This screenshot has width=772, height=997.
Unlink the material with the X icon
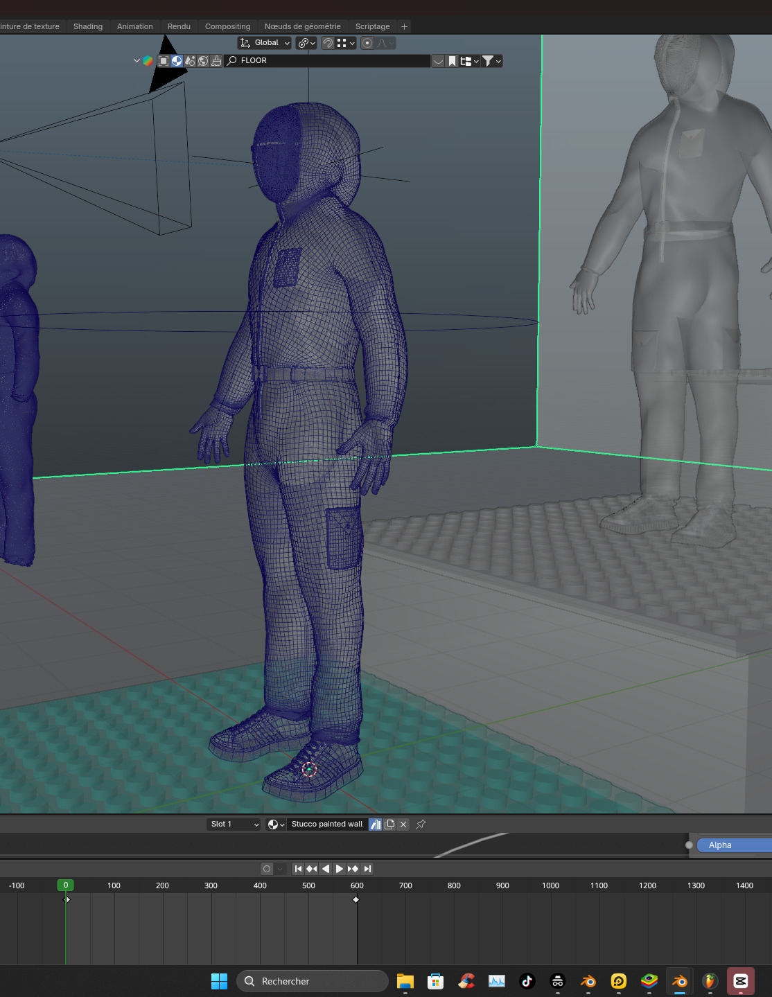pyautogui.click(x=403, y=824)
